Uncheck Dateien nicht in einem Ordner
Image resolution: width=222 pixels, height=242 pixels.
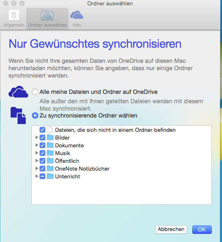[x=42, y=130]
